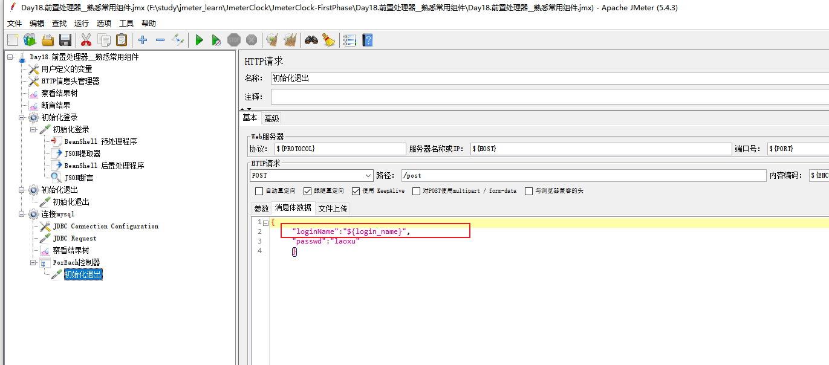Click Start no pauses icon
The image size is (829, 365).
coord(216,40)
